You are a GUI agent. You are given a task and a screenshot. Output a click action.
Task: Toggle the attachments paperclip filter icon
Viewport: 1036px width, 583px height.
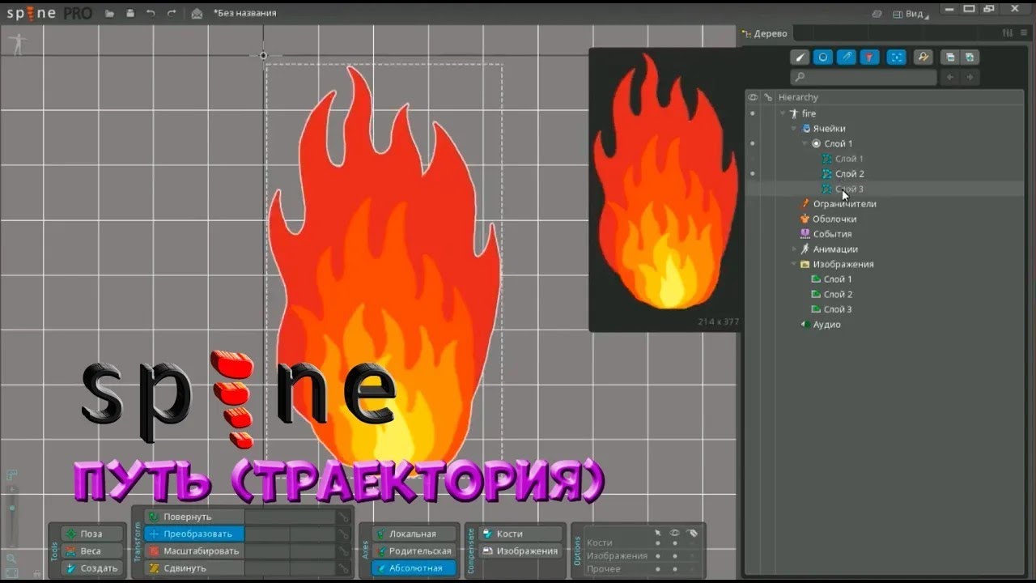847,57
